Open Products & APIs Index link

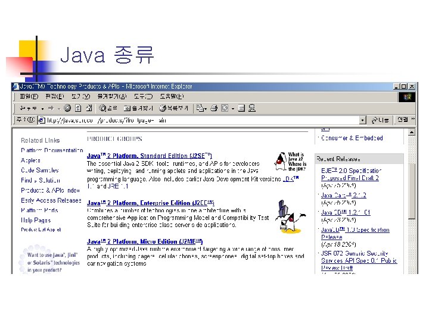pos(50,191)
